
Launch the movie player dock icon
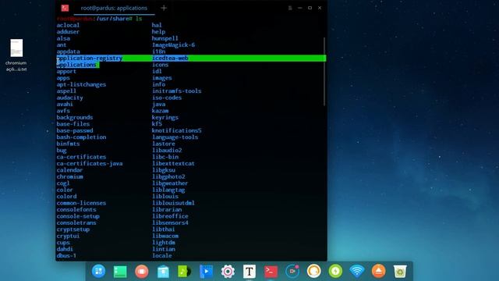point(206,272)
